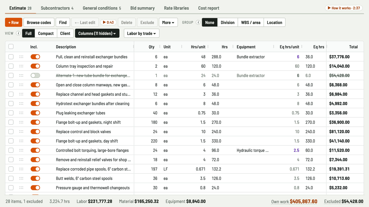The width and height of the screenshot is (369, 207).
Task: Toggle include switch for Column tray inspection
Action: pos(35,66)
